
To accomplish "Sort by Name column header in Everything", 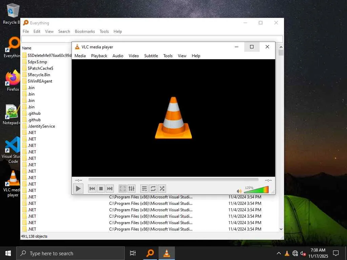I will coord(26,48).
